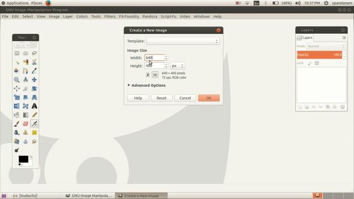Choose portrait orientation in the dialog
354x199 pixels.
148,75
